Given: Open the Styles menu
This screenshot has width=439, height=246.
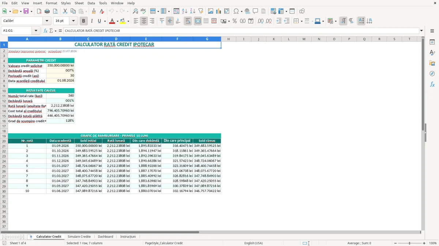Looking at the screenshot, I should [x=66, y=3].
